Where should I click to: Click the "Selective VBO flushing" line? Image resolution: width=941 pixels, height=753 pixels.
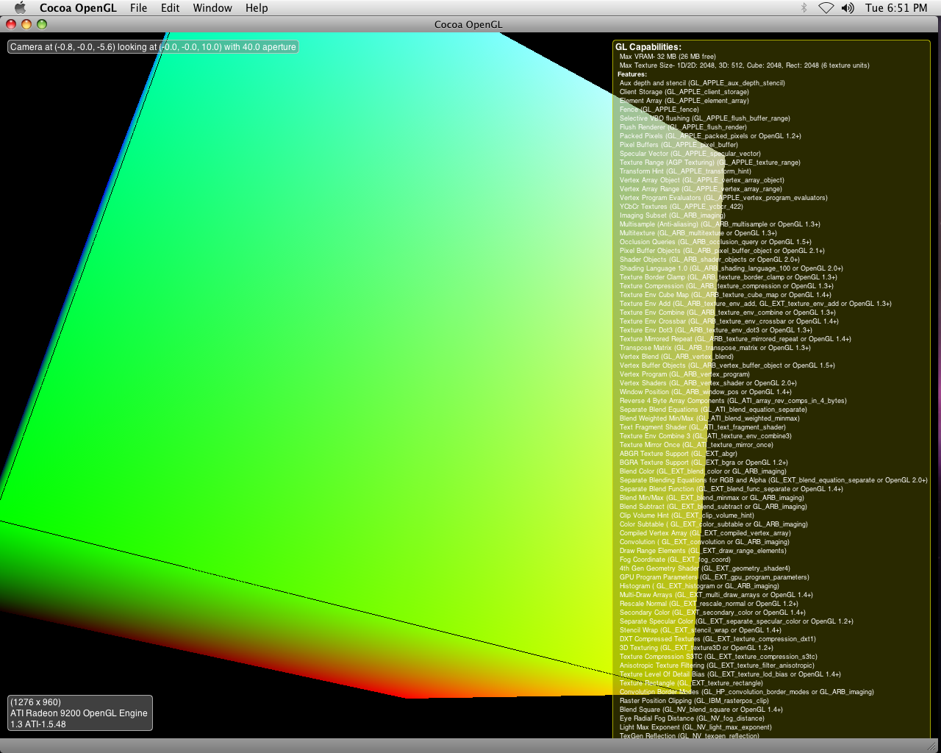[x=704, y=118]
